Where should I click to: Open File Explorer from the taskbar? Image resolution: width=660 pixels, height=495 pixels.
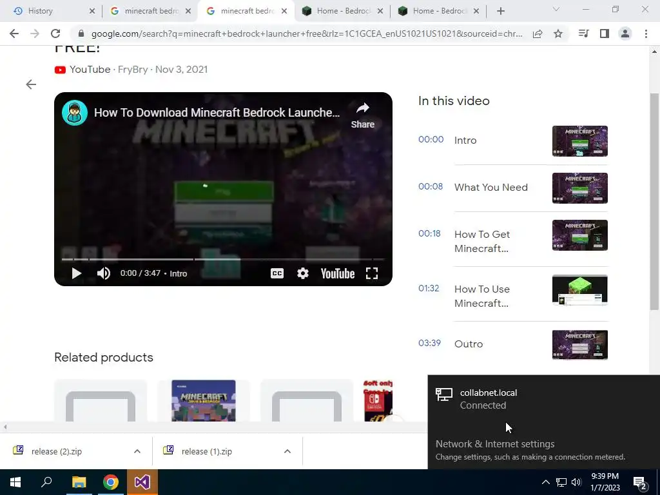79,482
